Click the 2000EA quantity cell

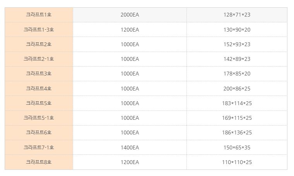point(130,15)
